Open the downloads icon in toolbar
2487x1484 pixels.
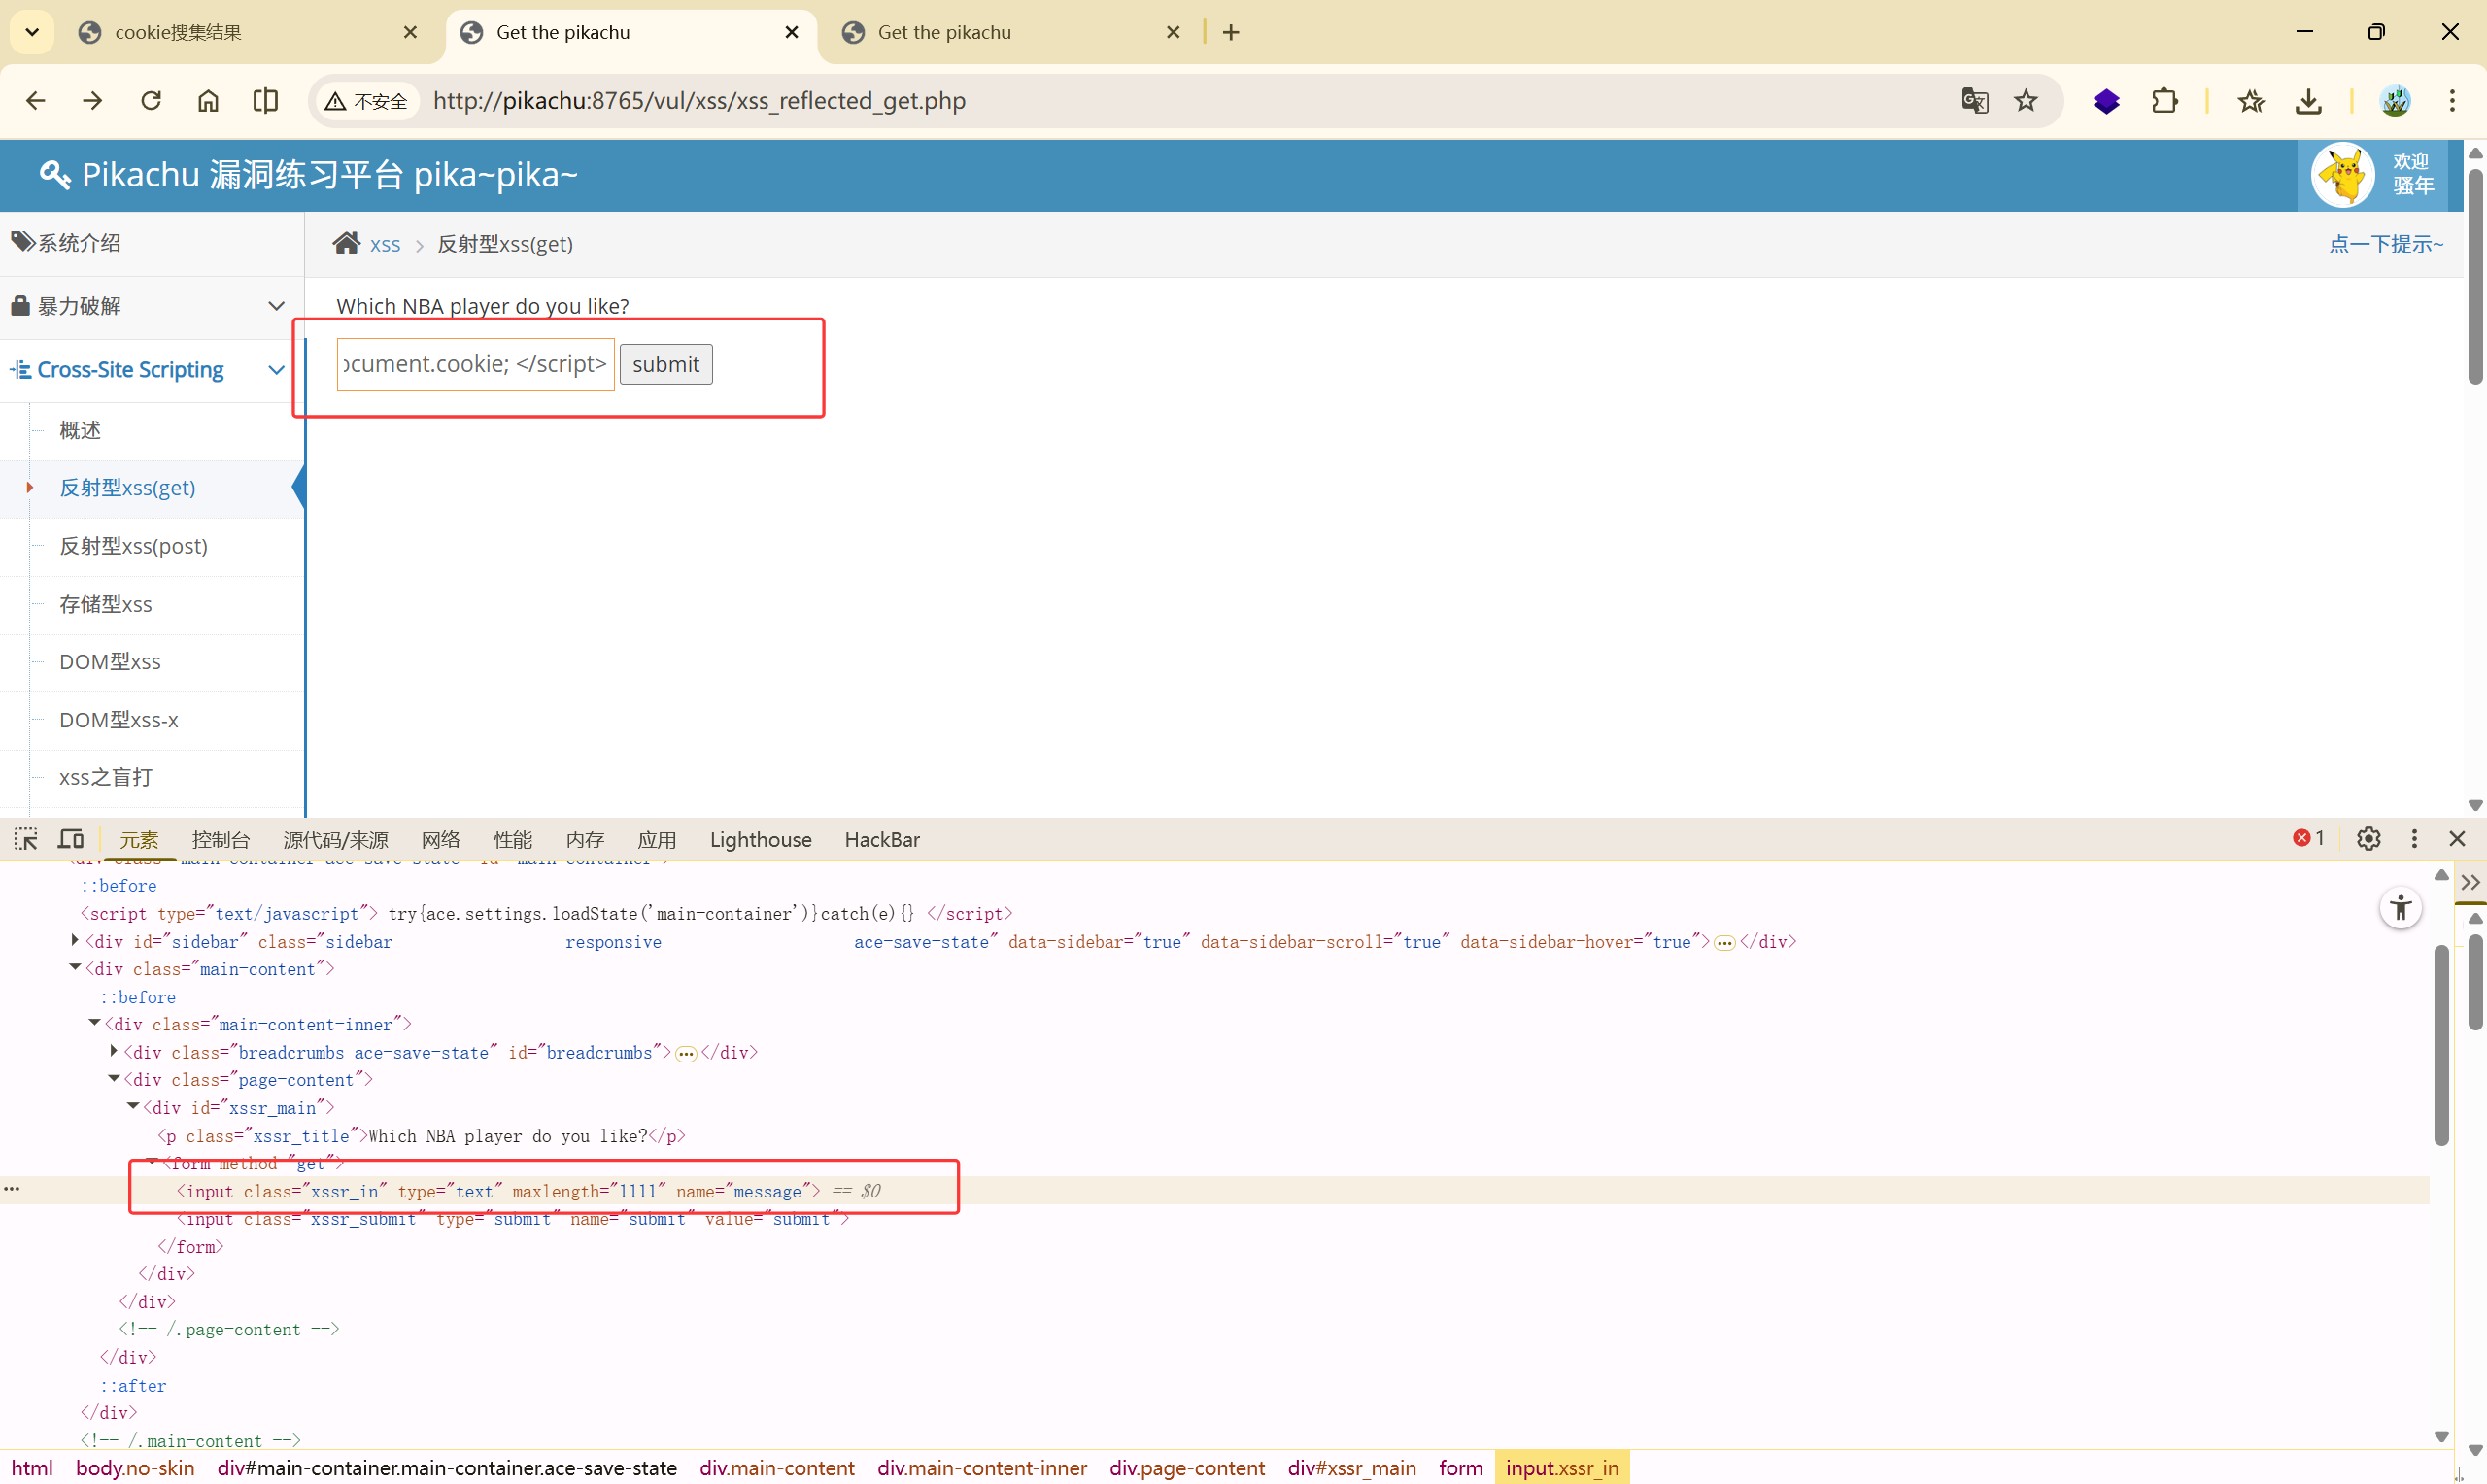click(x=2308, y=101)
